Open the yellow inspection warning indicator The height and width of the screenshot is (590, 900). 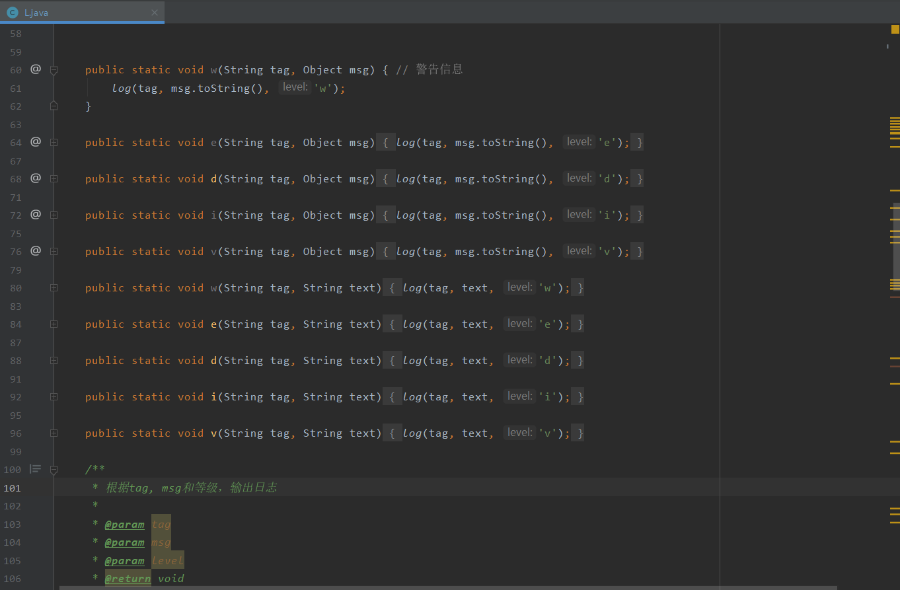(895, 29)
